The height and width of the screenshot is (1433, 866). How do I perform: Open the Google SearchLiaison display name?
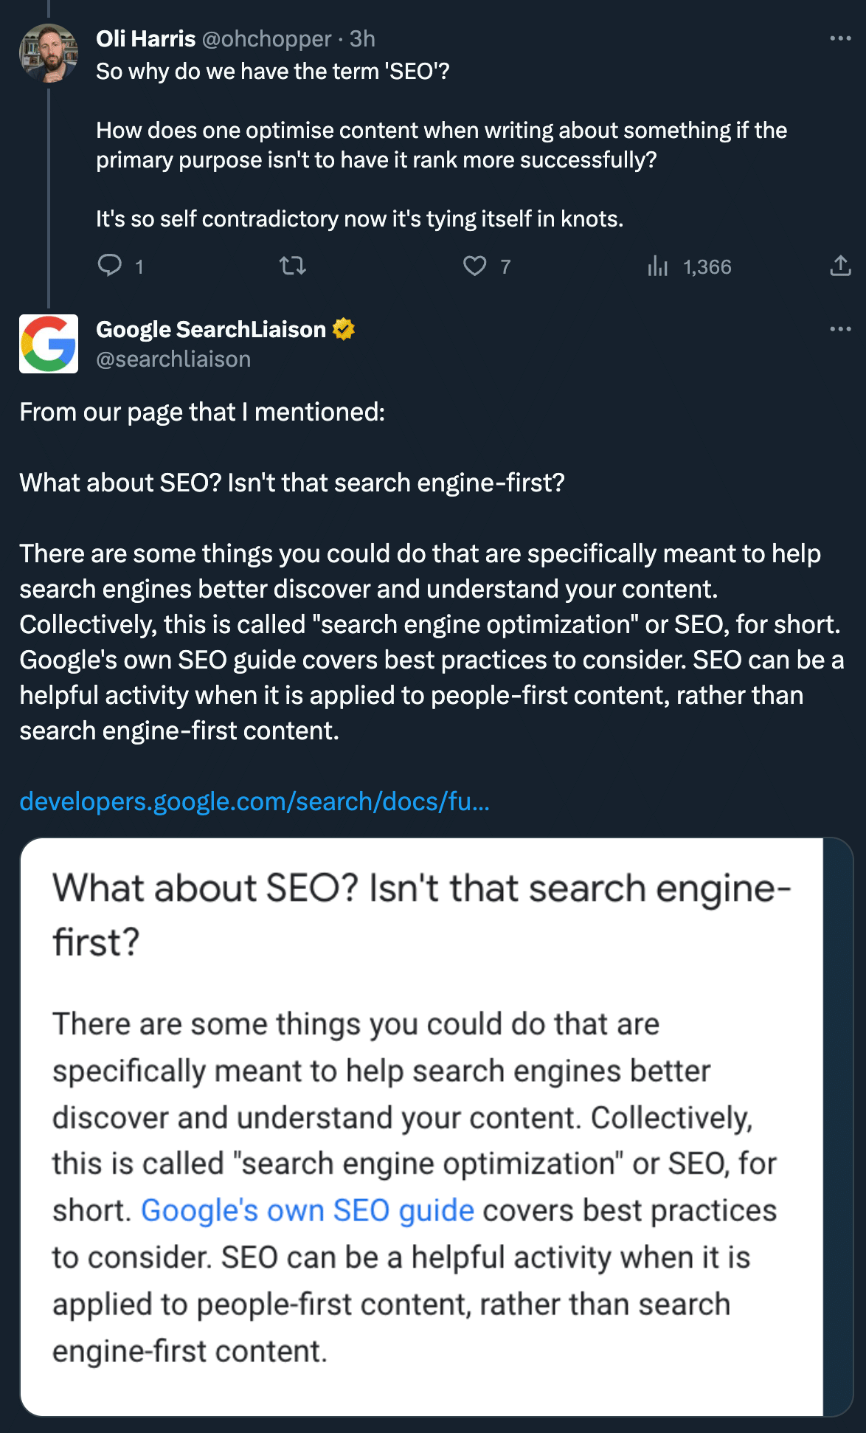click(211, 329)
